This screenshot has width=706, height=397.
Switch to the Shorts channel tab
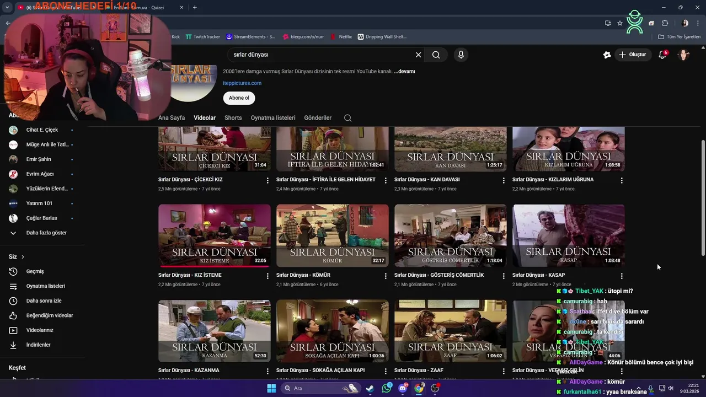(233, 118)
